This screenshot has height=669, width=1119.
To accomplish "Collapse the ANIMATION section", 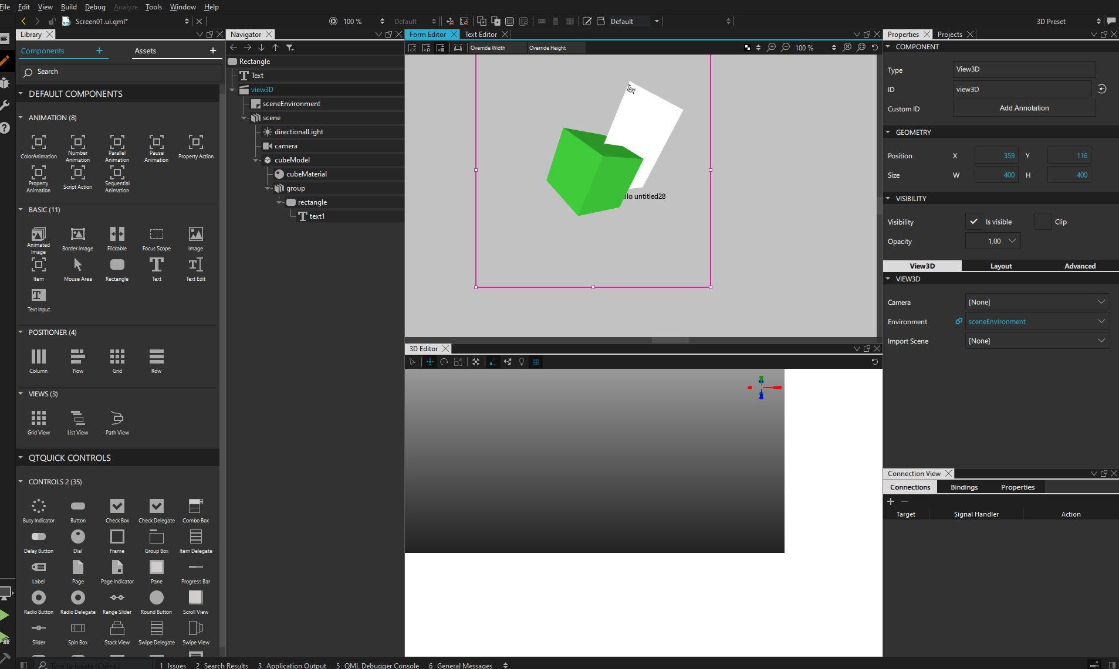I will [21, 118].
